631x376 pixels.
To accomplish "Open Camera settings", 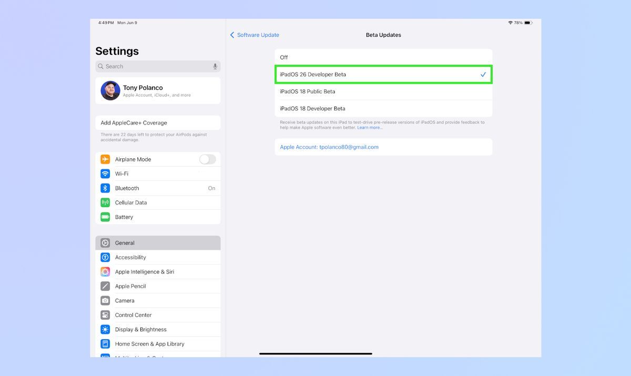I will [158, 301].
